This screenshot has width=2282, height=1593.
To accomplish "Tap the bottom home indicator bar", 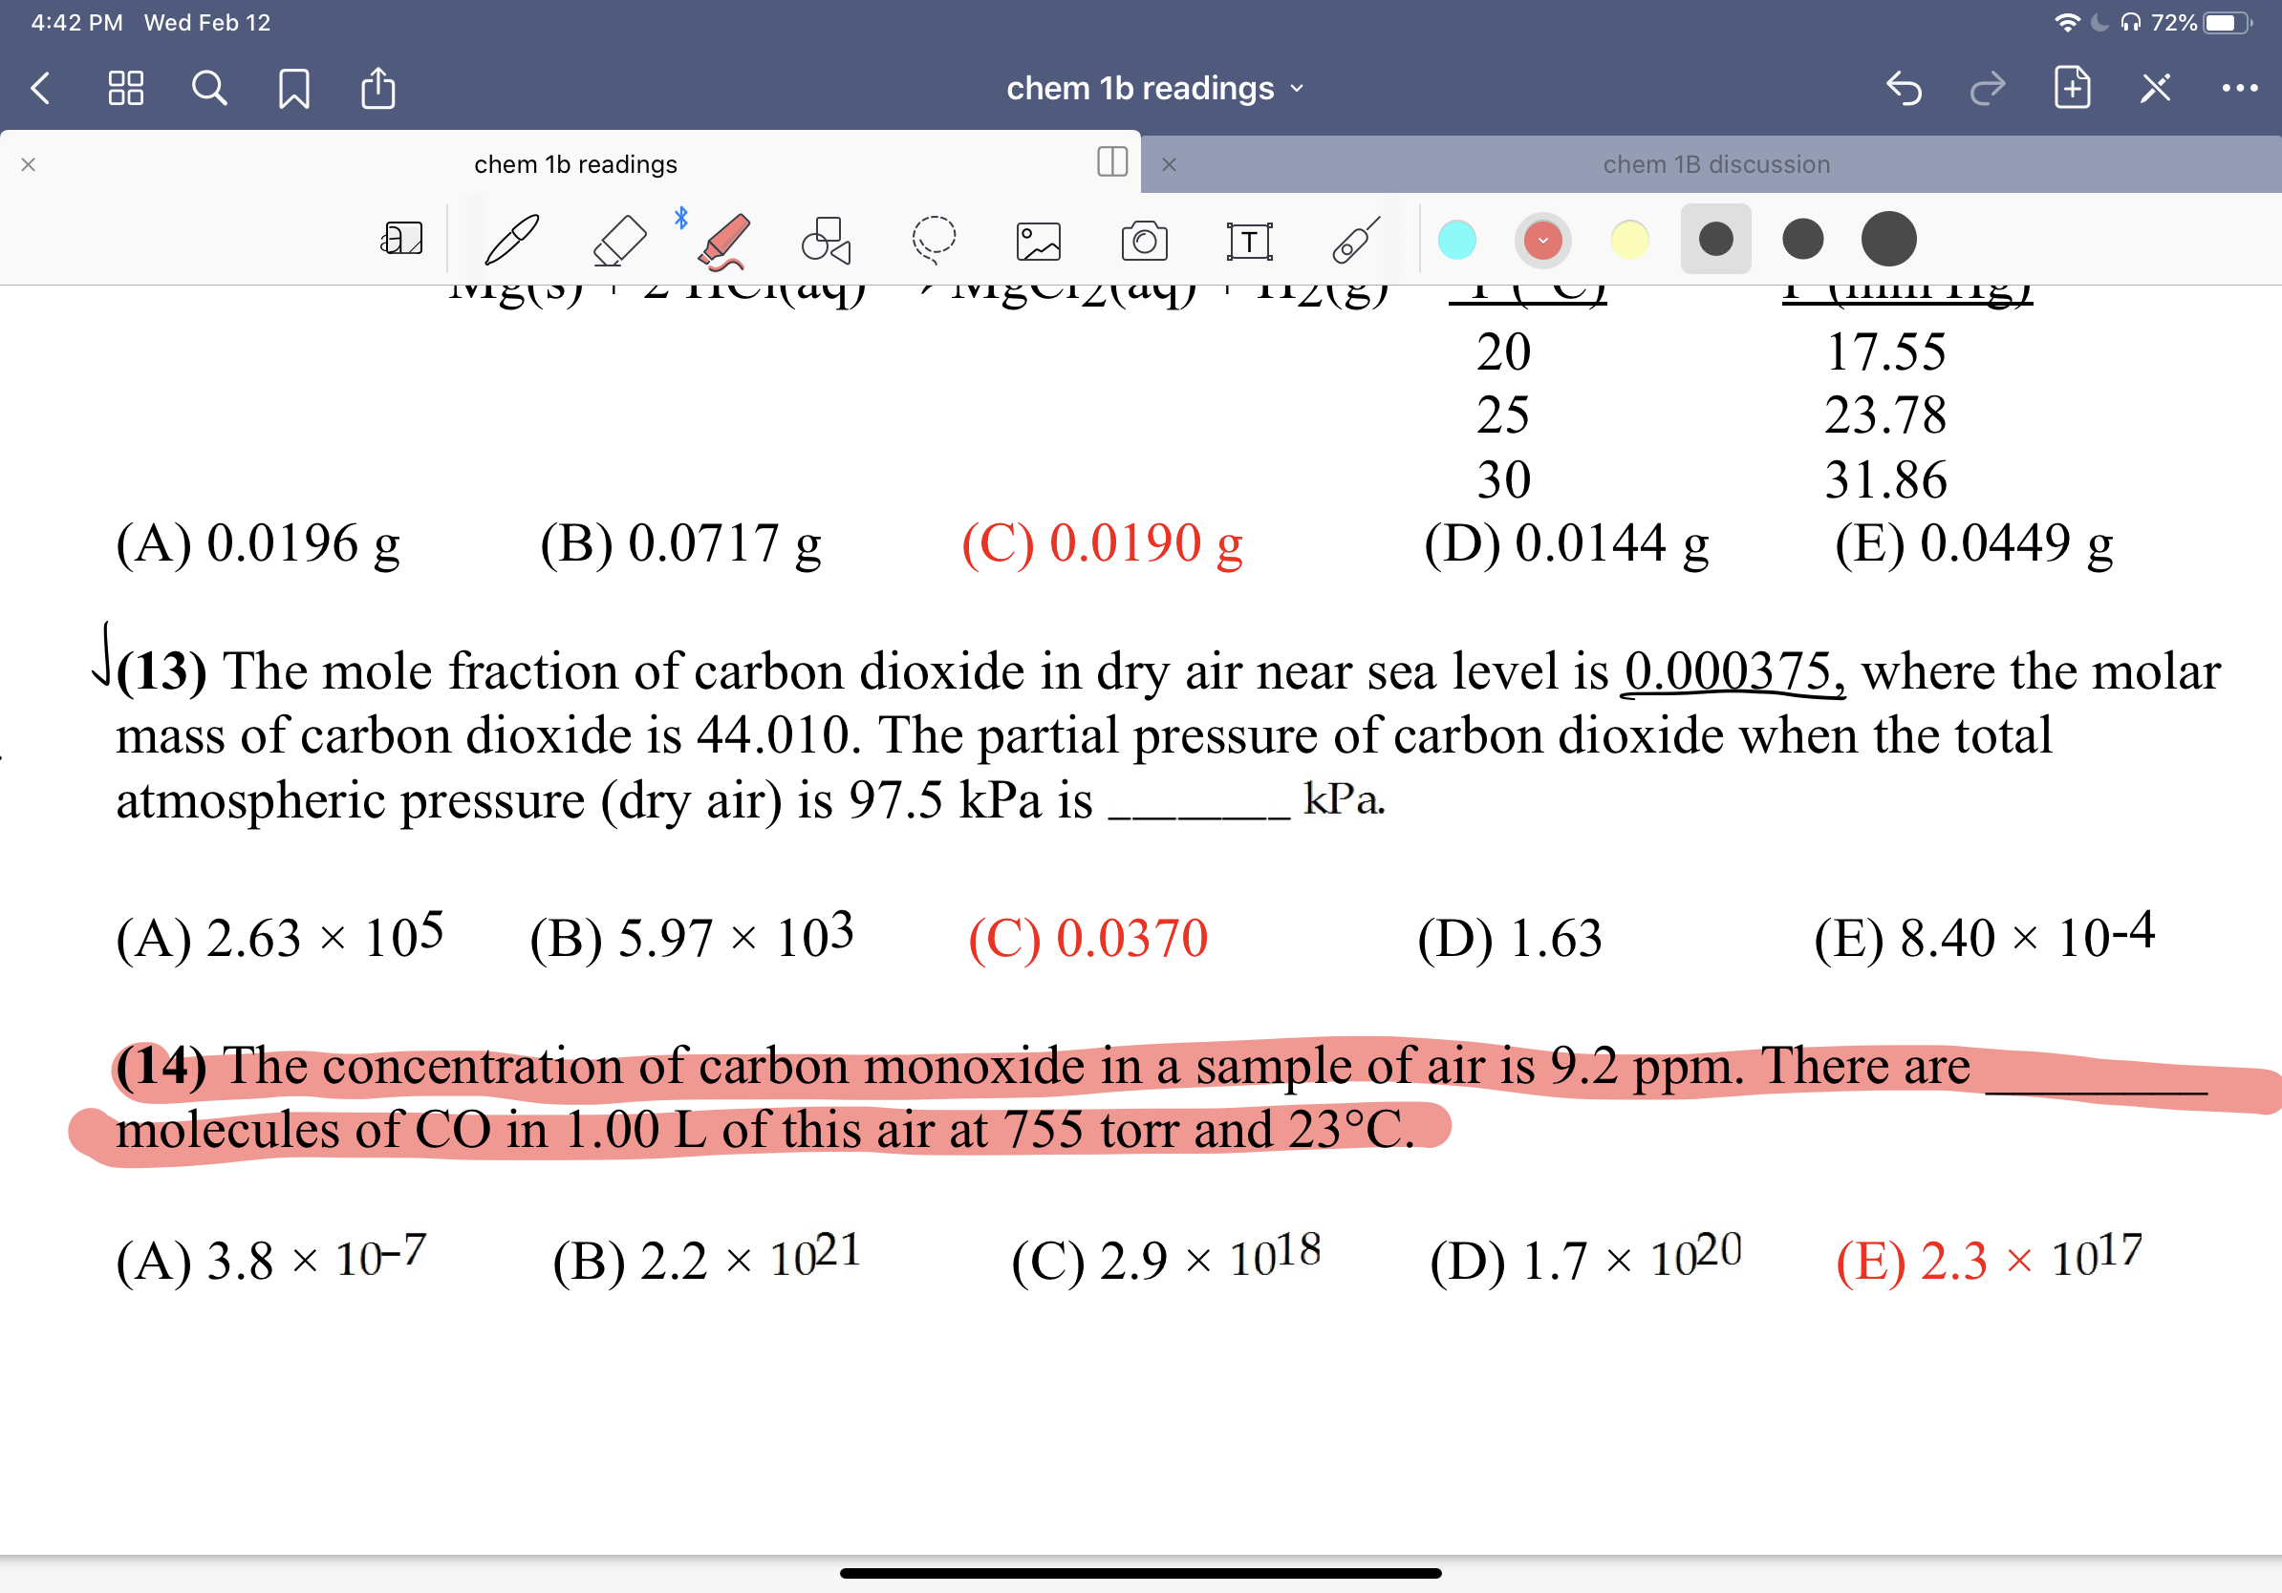I will [1140, 1573].
